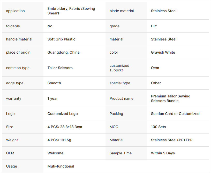The image size is (211, 175).
Task: Click 'Tailor Scissors' common type value
Action: pyautogui.click(x=60, y=68)
